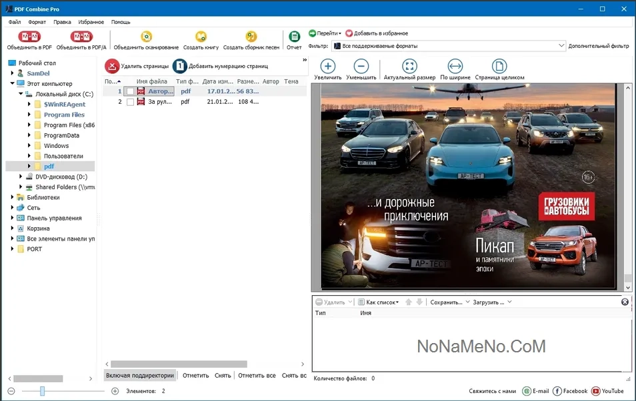Fit preview with 'По ширине' icon
This screenshot has width=636, height=401.
click(x=455, y=67)
